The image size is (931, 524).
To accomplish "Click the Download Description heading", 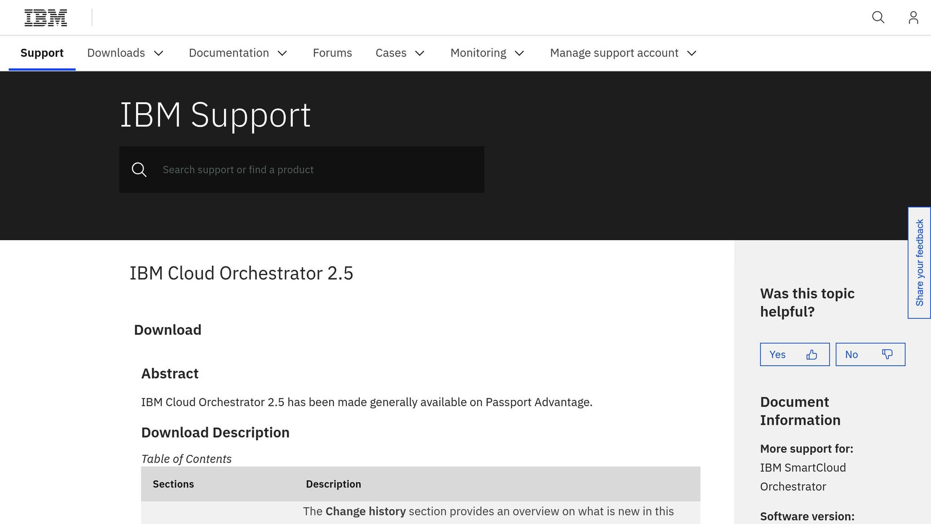I will (215, 433).
